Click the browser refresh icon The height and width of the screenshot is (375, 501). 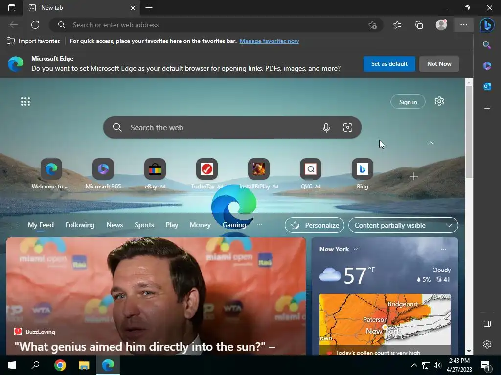pos(35,25)
